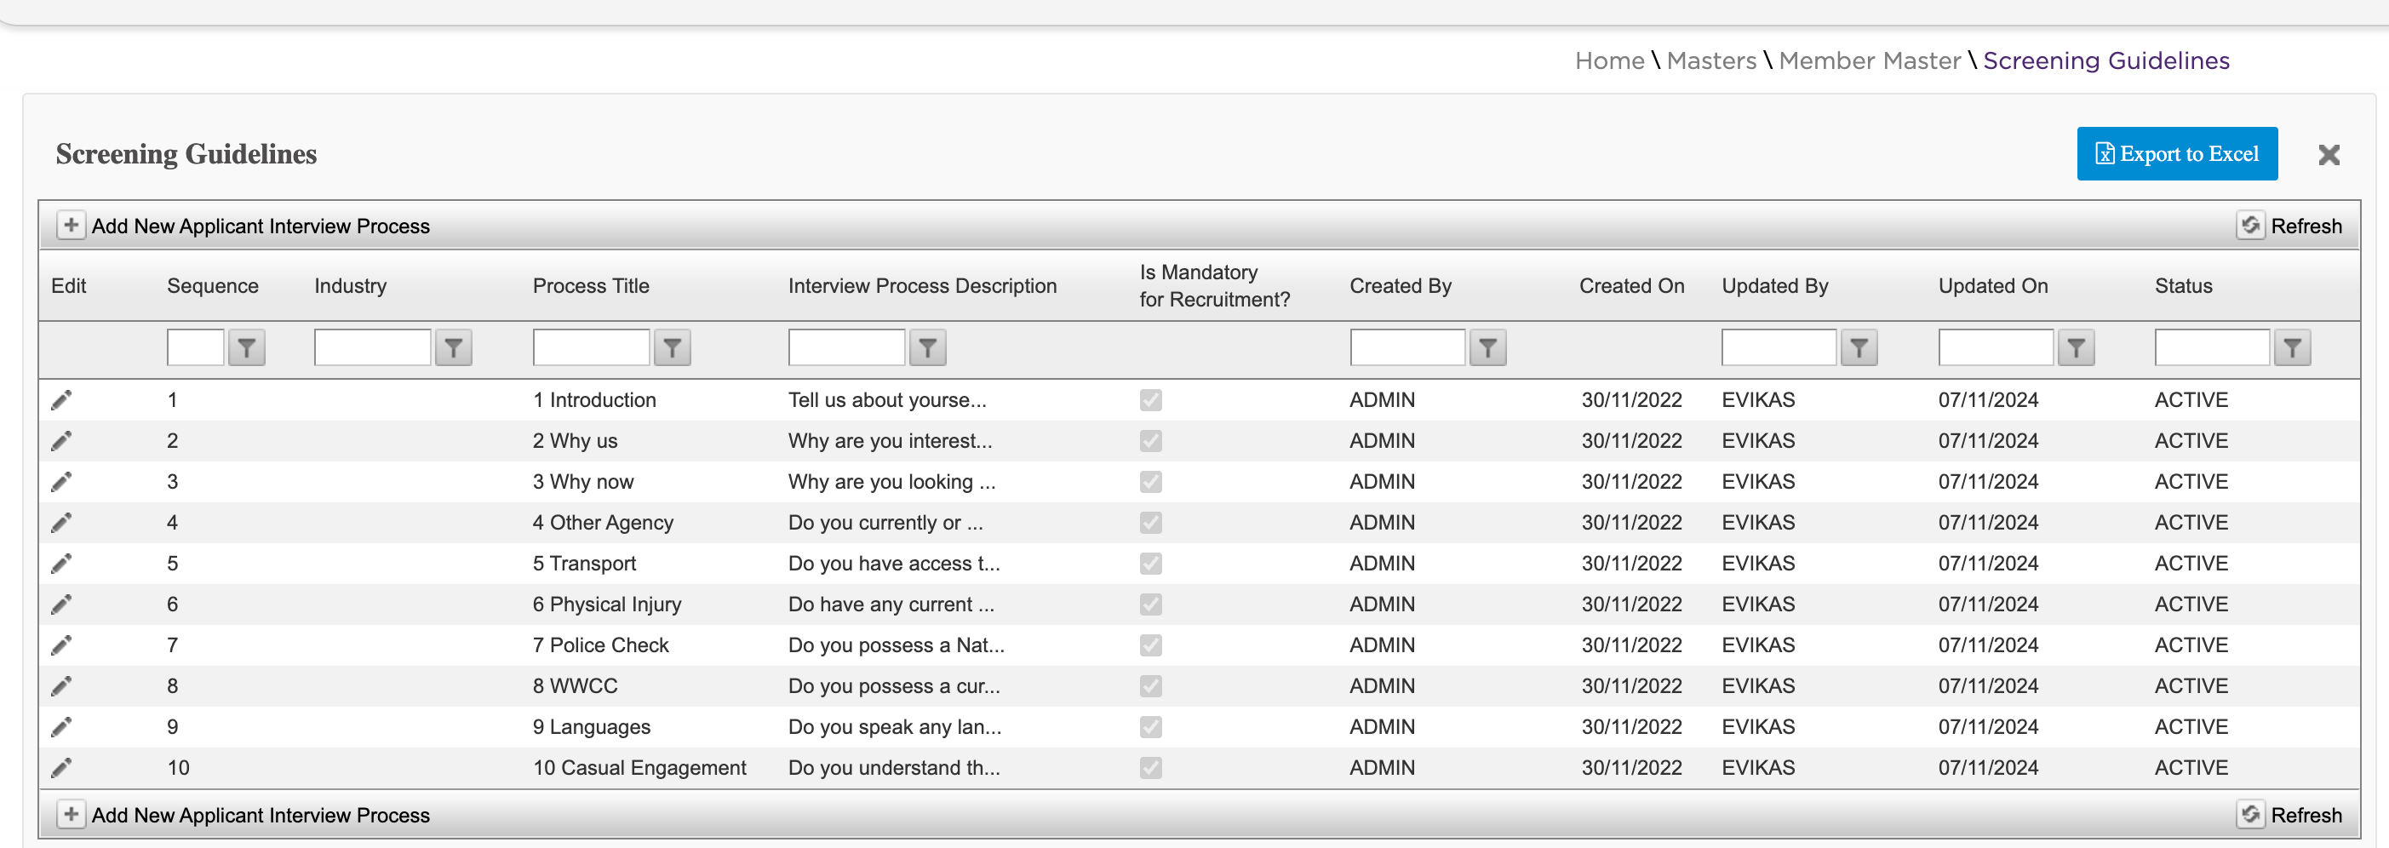Screen dimensions: 2389x848
Task: Toggle mandatory checkbox for 3 Why now
Action: [x=1151, y=482]
